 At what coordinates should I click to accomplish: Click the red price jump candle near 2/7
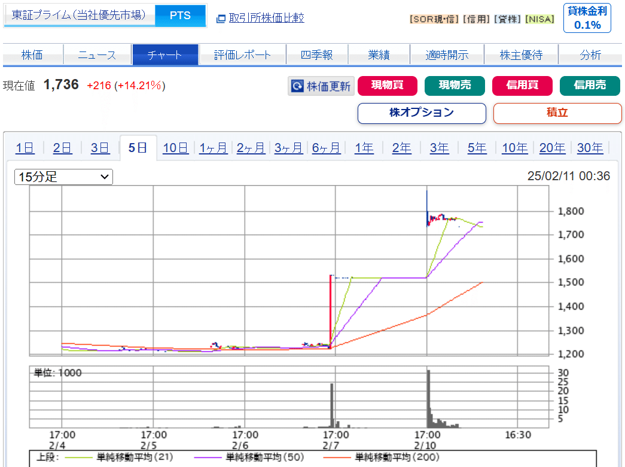(x=330, y=312)
